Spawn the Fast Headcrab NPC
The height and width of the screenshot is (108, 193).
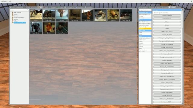pos(74,15)
